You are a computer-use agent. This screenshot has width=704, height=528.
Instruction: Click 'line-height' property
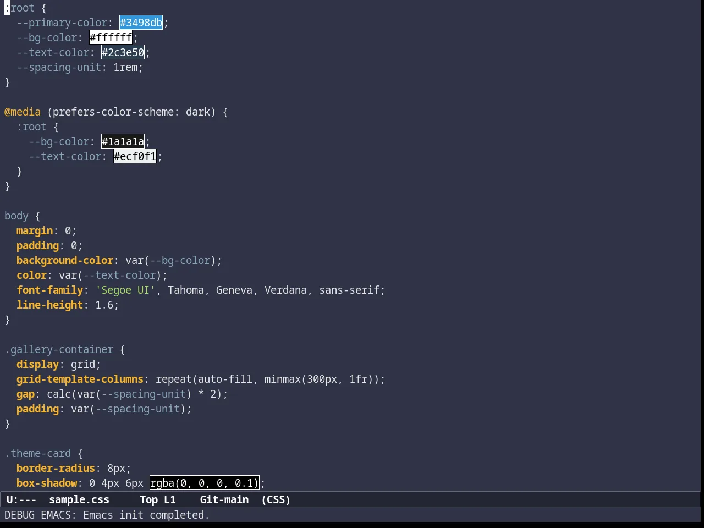[50, 305]
